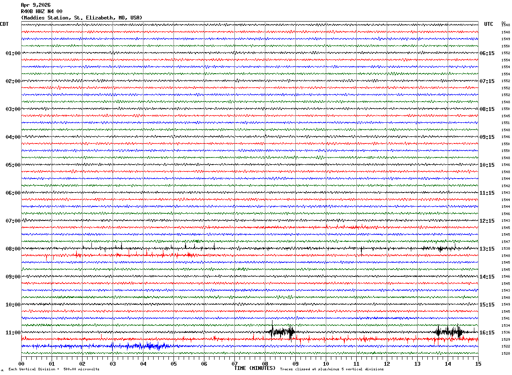Click the 12:15 UTC time label
The width and height of the screenshot is (512, 375).
point(487,221)
